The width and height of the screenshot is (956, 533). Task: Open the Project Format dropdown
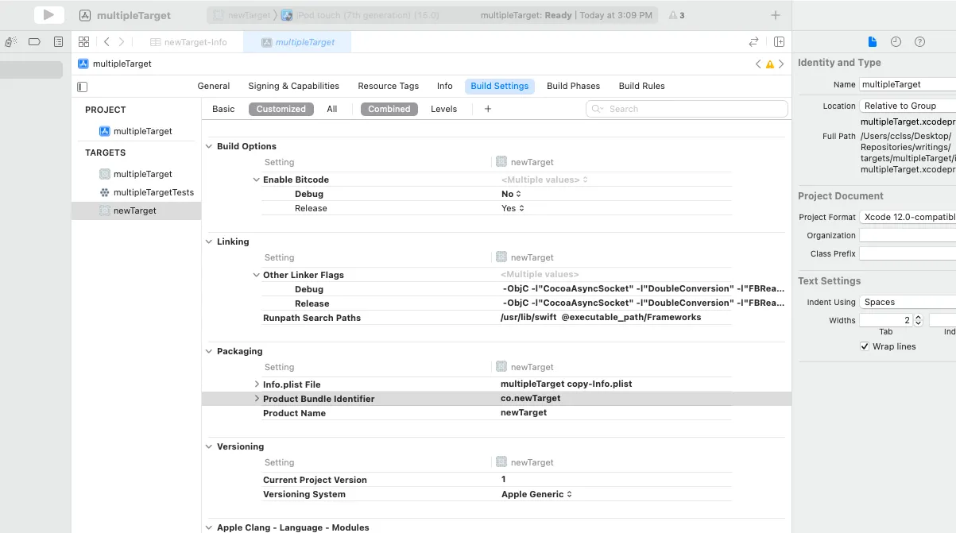click(x=908, y=217)
